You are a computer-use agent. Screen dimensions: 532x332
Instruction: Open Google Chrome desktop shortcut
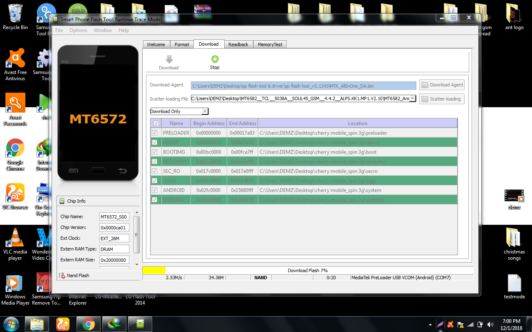(15, 154)
